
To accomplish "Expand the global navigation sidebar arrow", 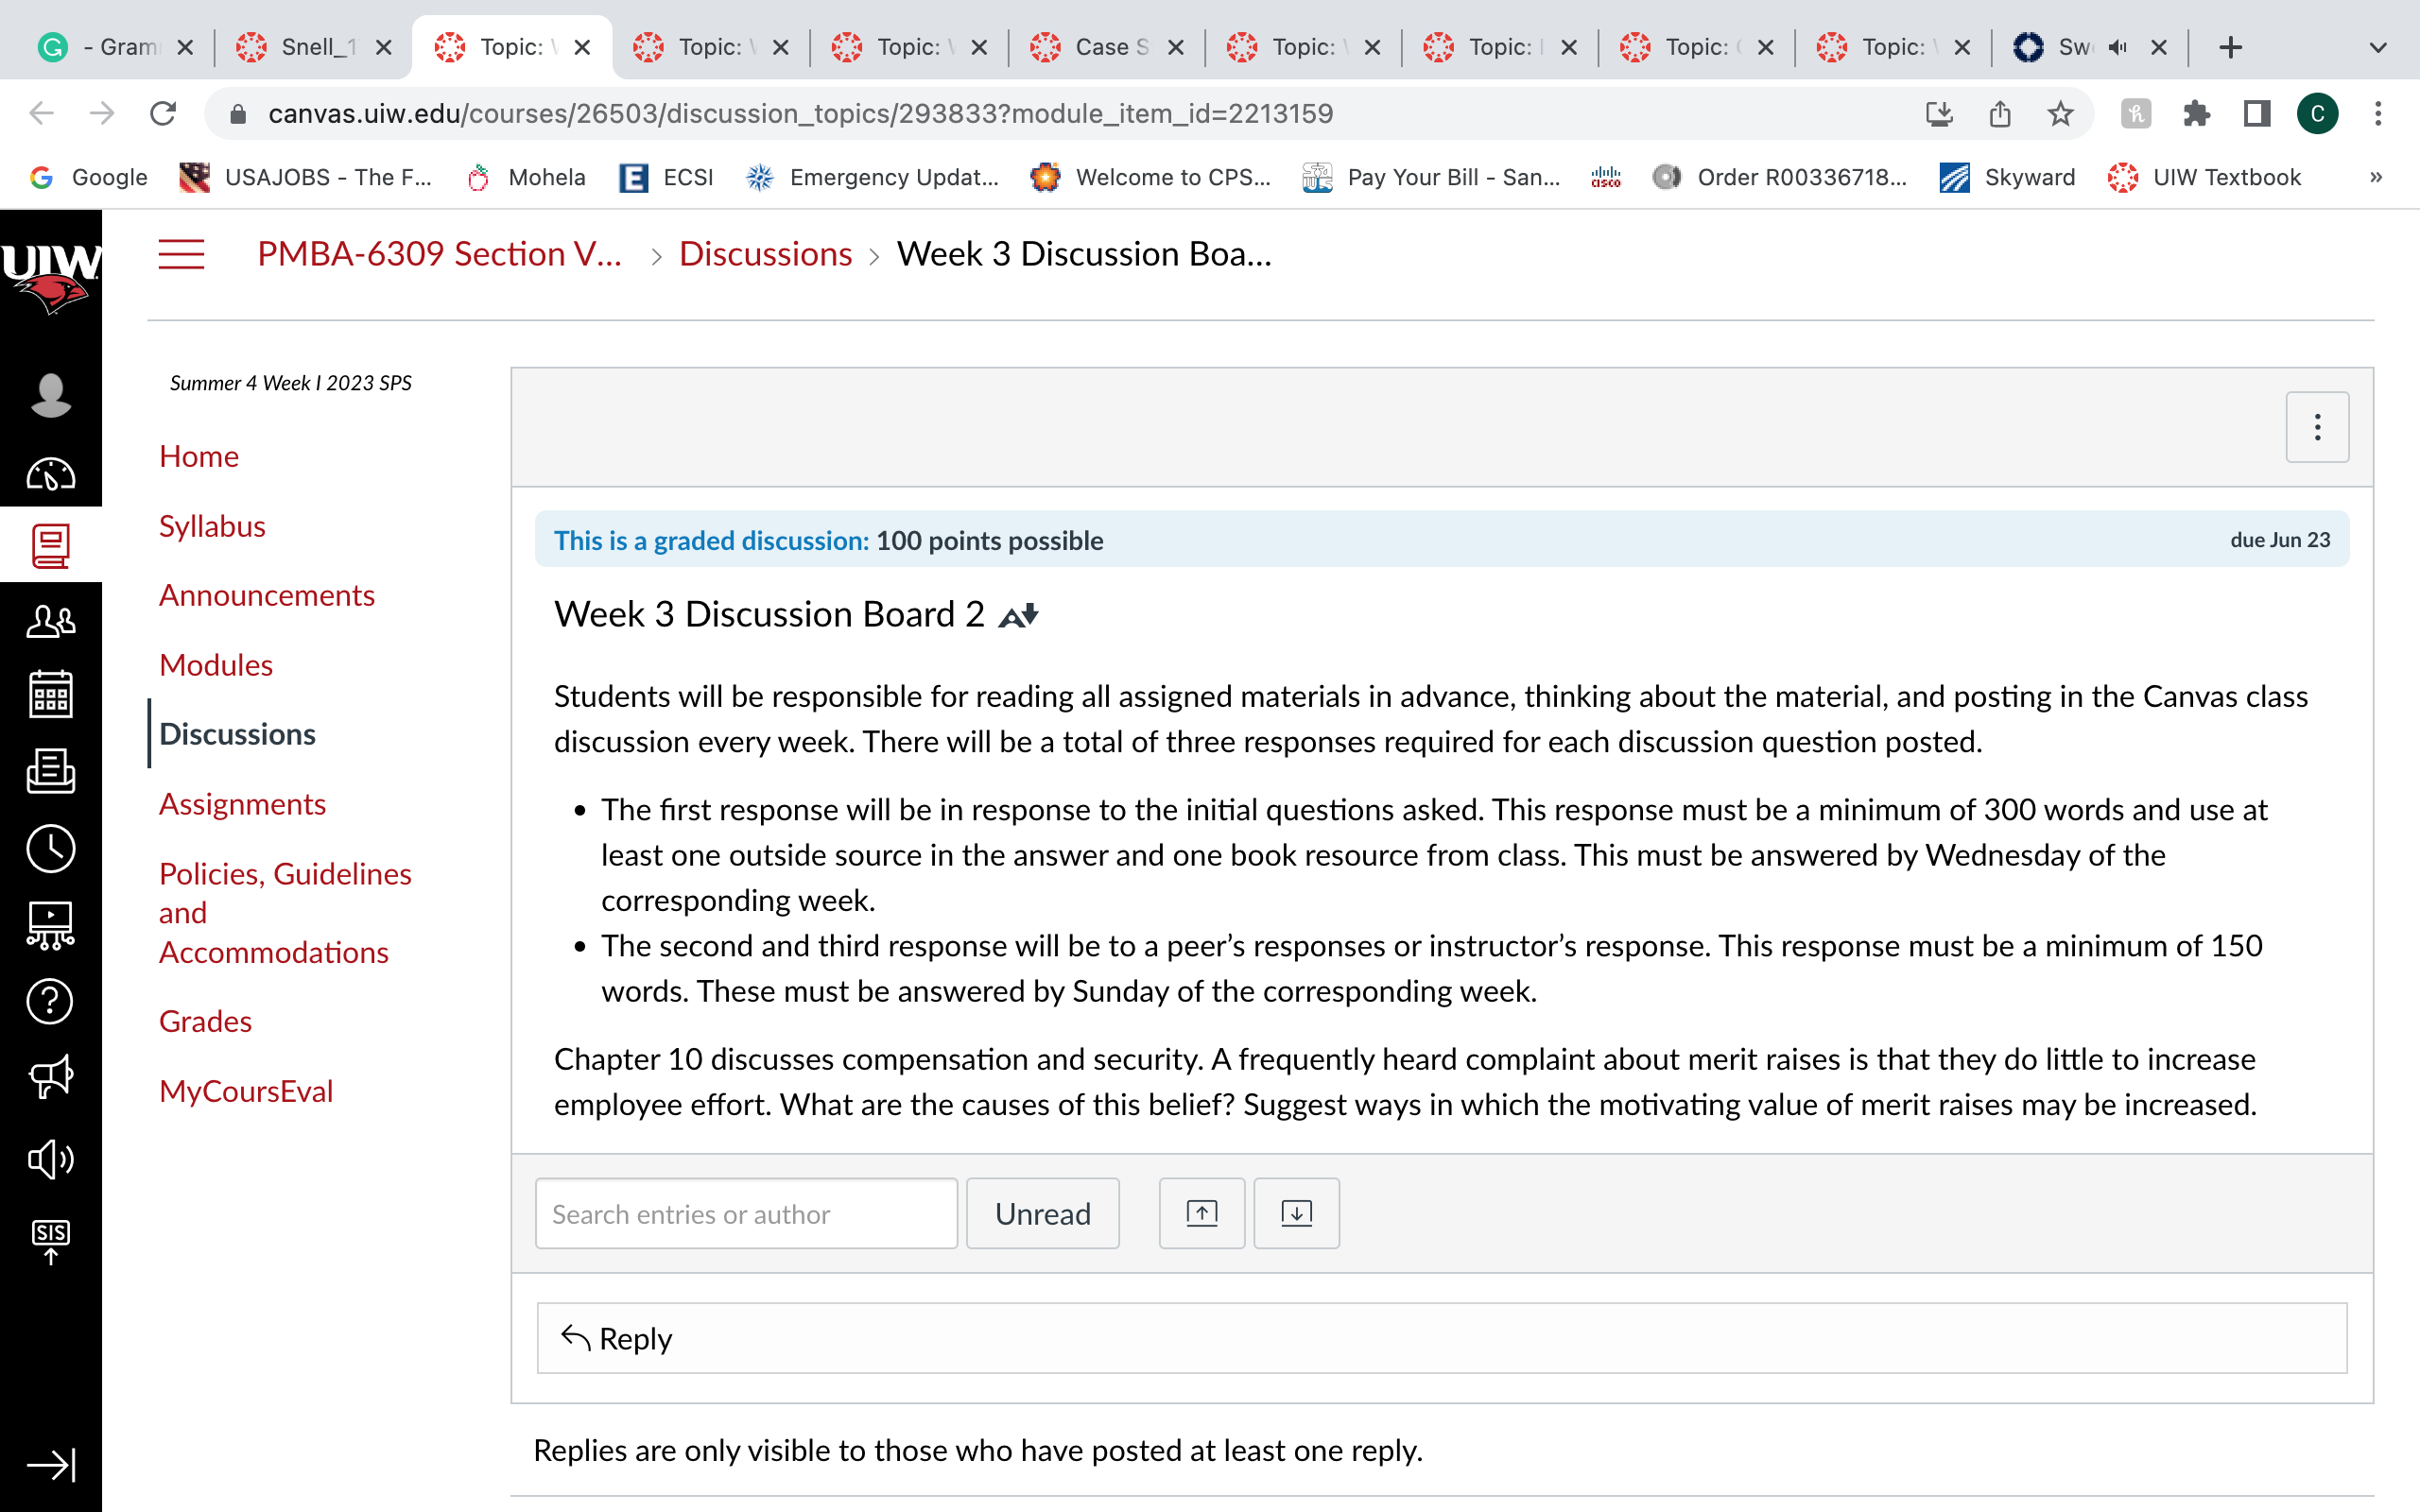I will 50,1464.
